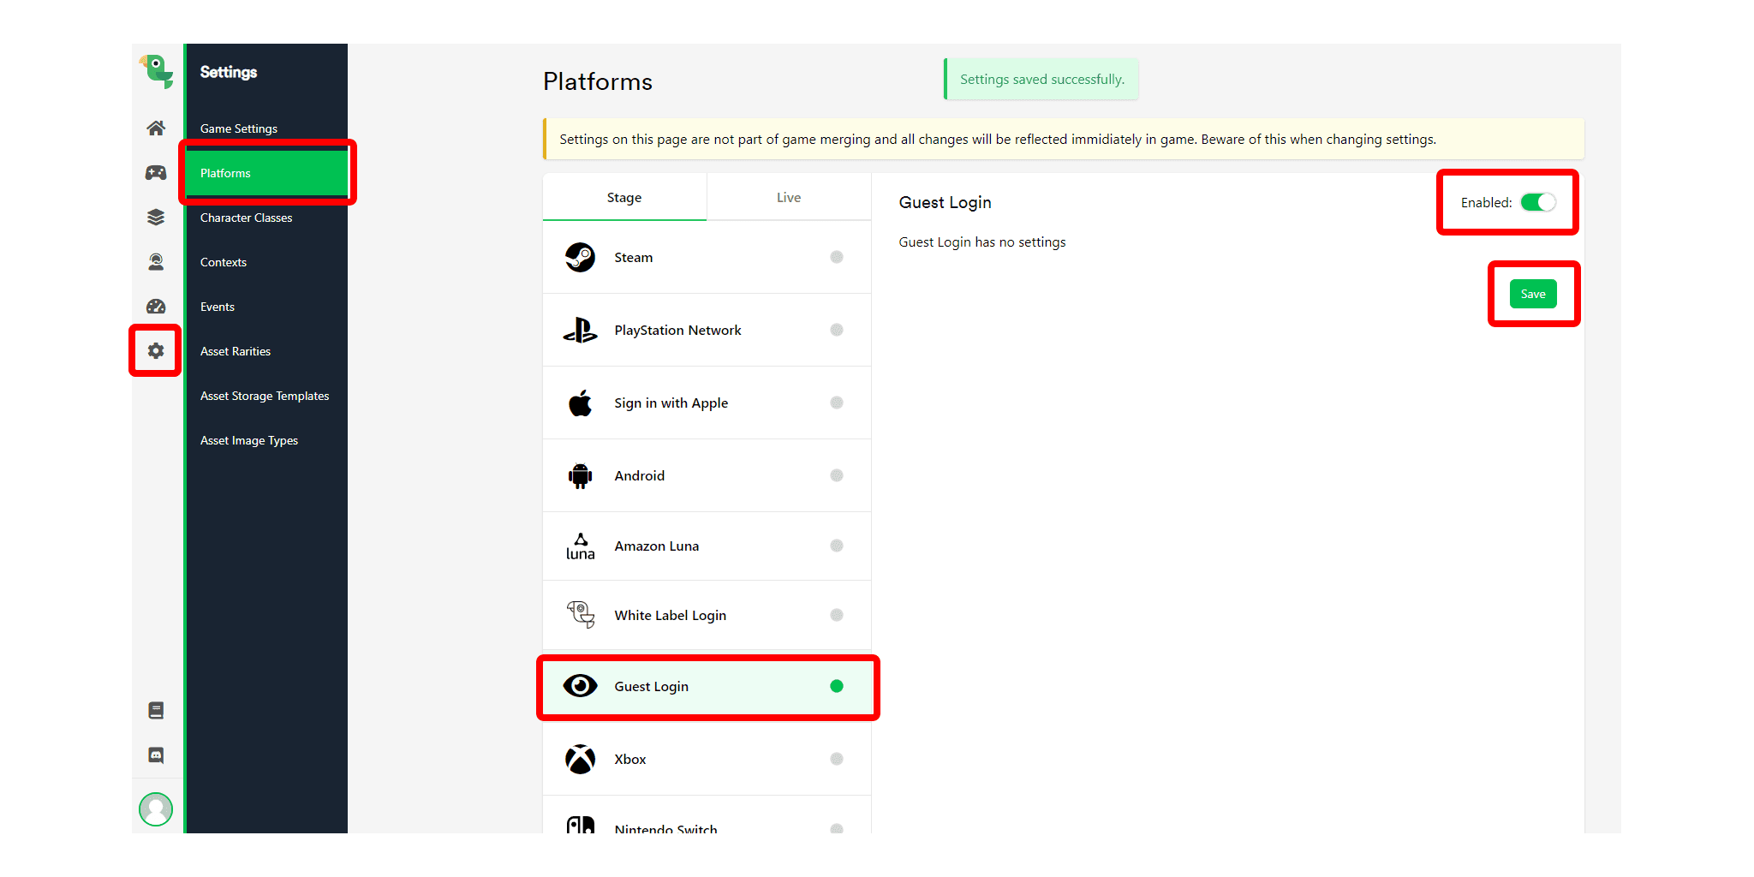Select the Sign in with Apple row
This screenshot has width=1754, height=877.
click(x=707, y=403)
